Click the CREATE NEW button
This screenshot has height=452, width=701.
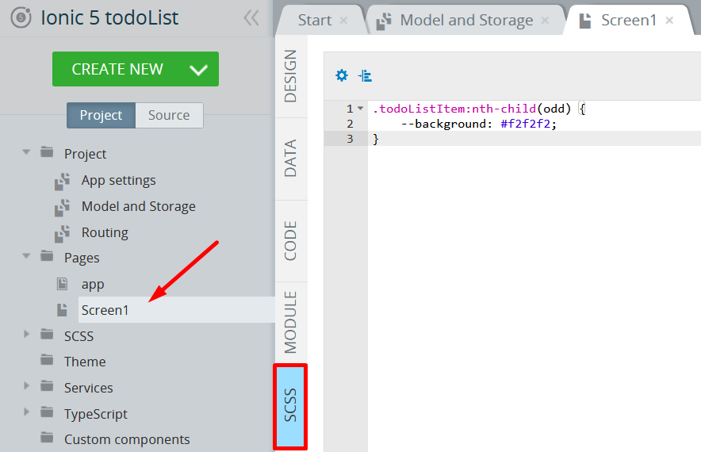pos(136,69)
